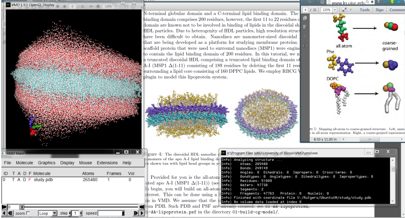Viewport: 405px width, 218px height.
Task: Click the Tools button in PDF toolbar
Action: click(365, 10)
